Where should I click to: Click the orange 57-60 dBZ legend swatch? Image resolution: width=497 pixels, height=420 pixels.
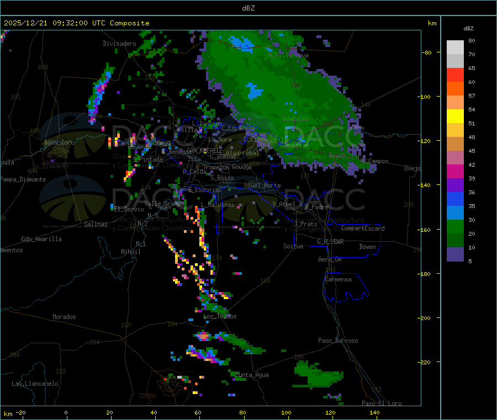coord(455,89)
